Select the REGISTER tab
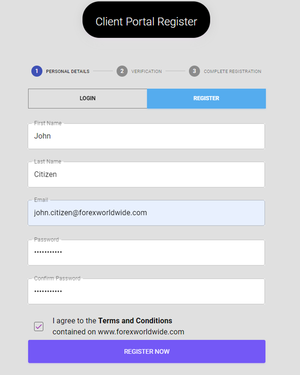Viewport: 300px width, 375px height. click(x=206, y=98)
